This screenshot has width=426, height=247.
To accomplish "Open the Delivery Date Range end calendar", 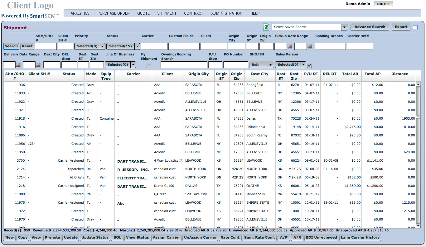I will coord(38,65).
